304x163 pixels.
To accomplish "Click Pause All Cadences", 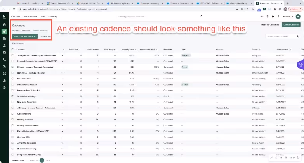I will coord(270,25).
